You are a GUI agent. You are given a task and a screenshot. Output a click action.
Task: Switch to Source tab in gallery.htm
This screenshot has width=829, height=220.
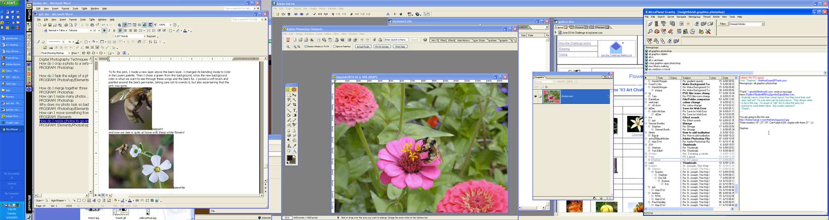581,27
